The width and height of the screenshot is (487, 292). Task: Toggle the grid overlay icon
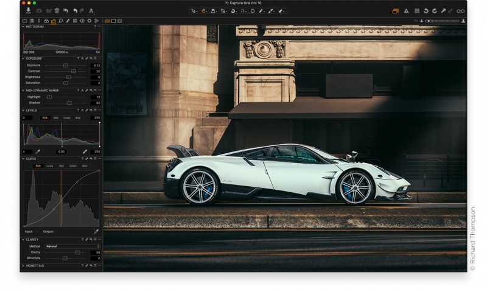[416, 11]
